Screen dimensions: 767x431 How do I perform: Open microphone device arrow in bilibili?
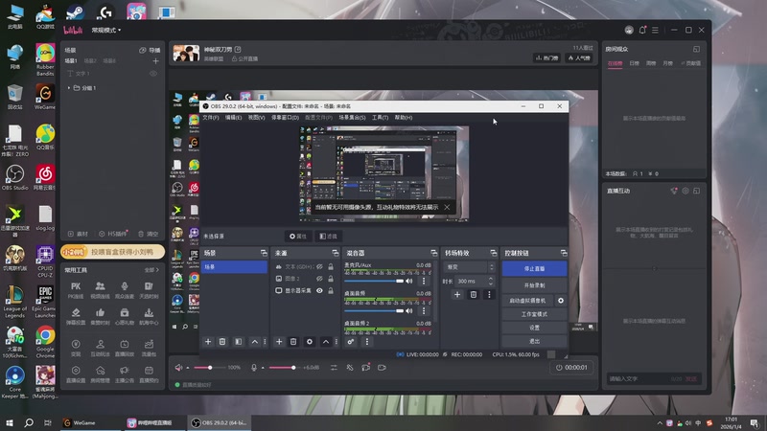263,368
